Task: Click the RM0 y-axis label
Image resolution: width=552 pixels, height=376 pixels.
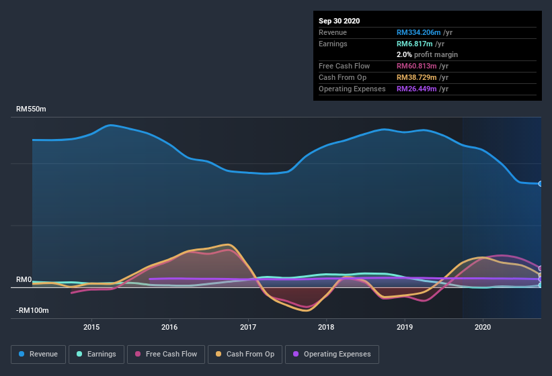Action: [24, 280]
